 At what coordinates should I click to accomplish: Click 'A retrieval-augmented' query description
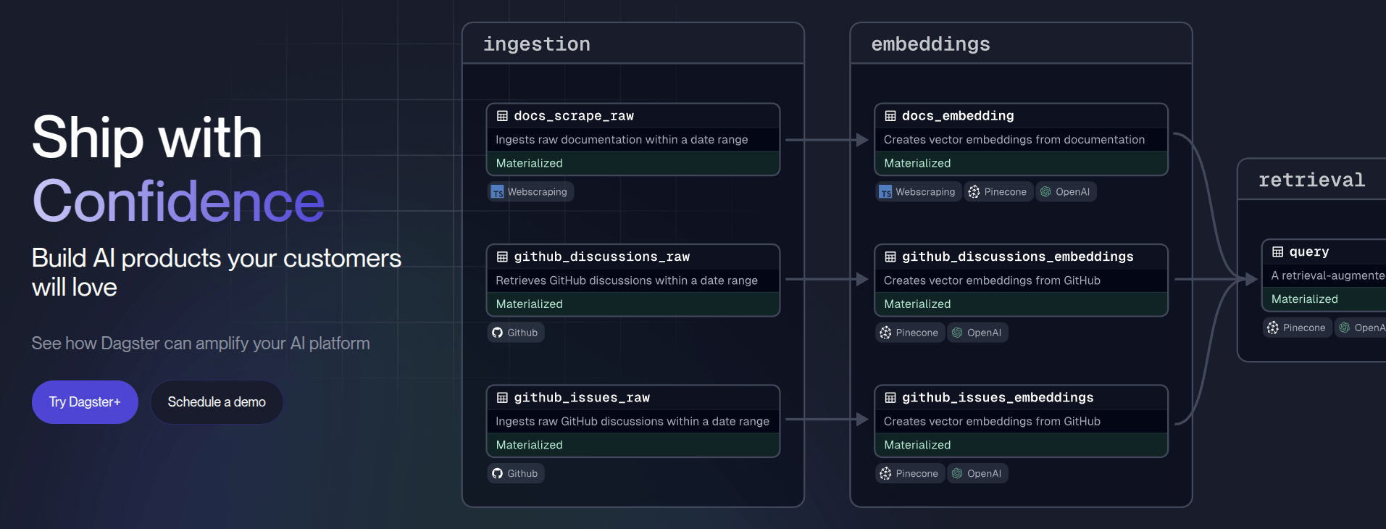pos(1328,275)
